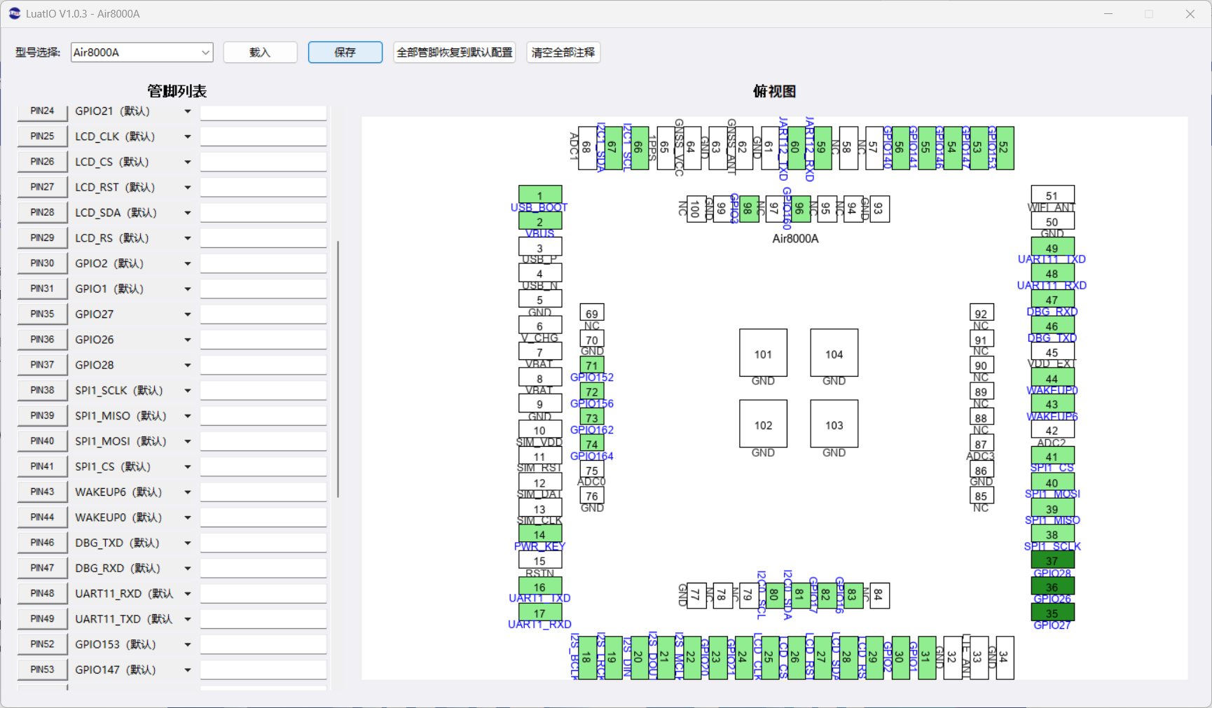Image resolution: width=1212 pixels, height=708 pixels.
Task: Expand PIN46 DBG_TXD function dropdown
Action: pyautogui.click(x=187, y=543)
